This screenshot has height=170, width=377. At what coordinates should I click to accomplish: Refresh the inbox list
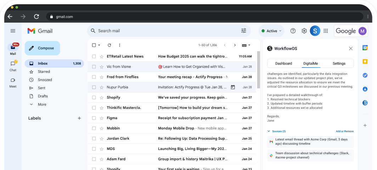point(109,45)
